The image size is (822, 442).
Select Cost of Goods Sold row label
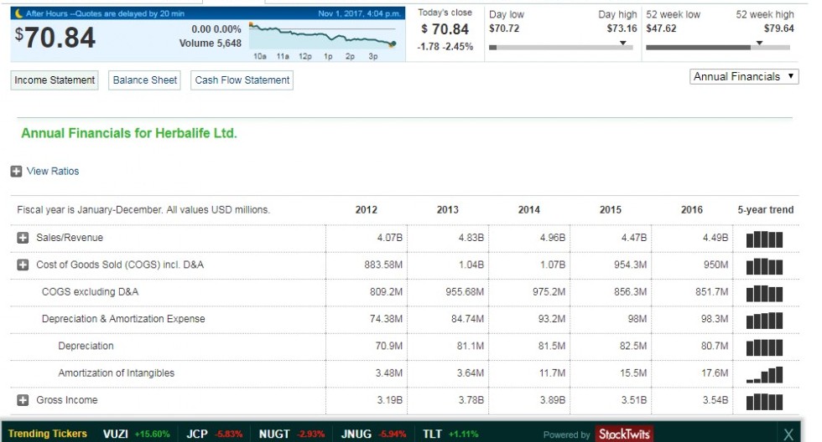pos(120,265)
